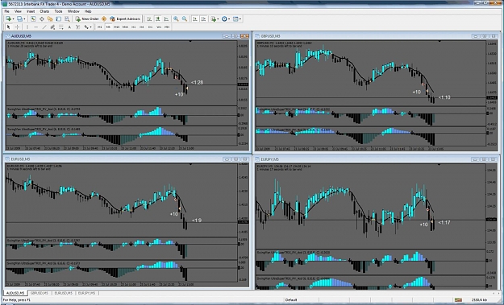
Task: Open the Navigator panel
Action: (50, 19)
